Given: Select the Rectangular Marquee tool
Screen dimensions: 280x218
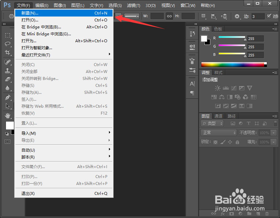Looking at the screenshot, I should (8, 35).
